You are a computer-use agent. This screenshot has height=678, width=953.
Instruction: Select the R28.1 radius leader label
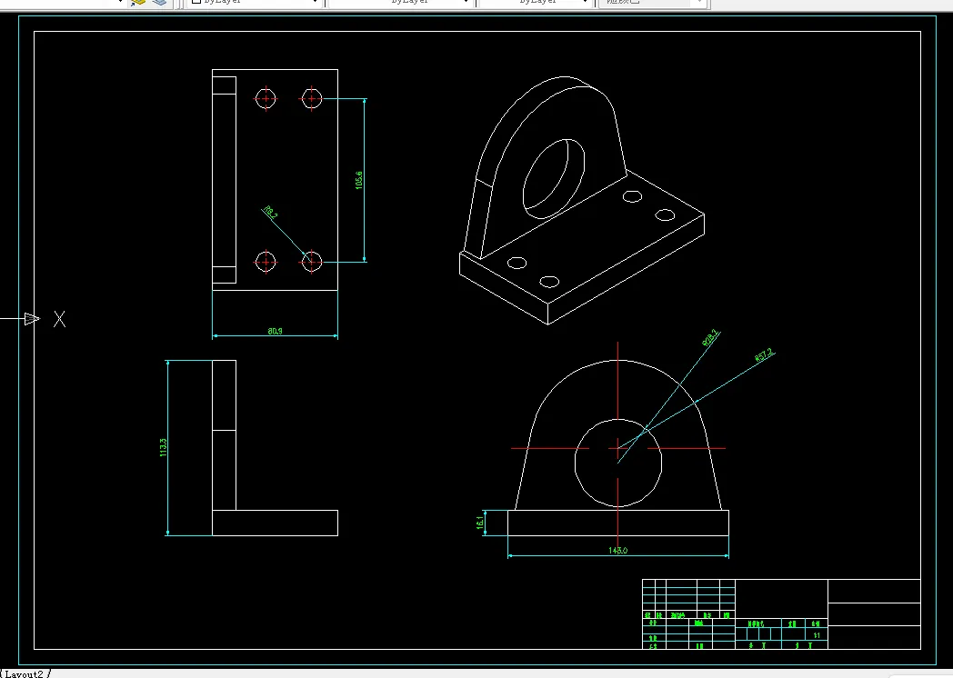coord(710,338)
